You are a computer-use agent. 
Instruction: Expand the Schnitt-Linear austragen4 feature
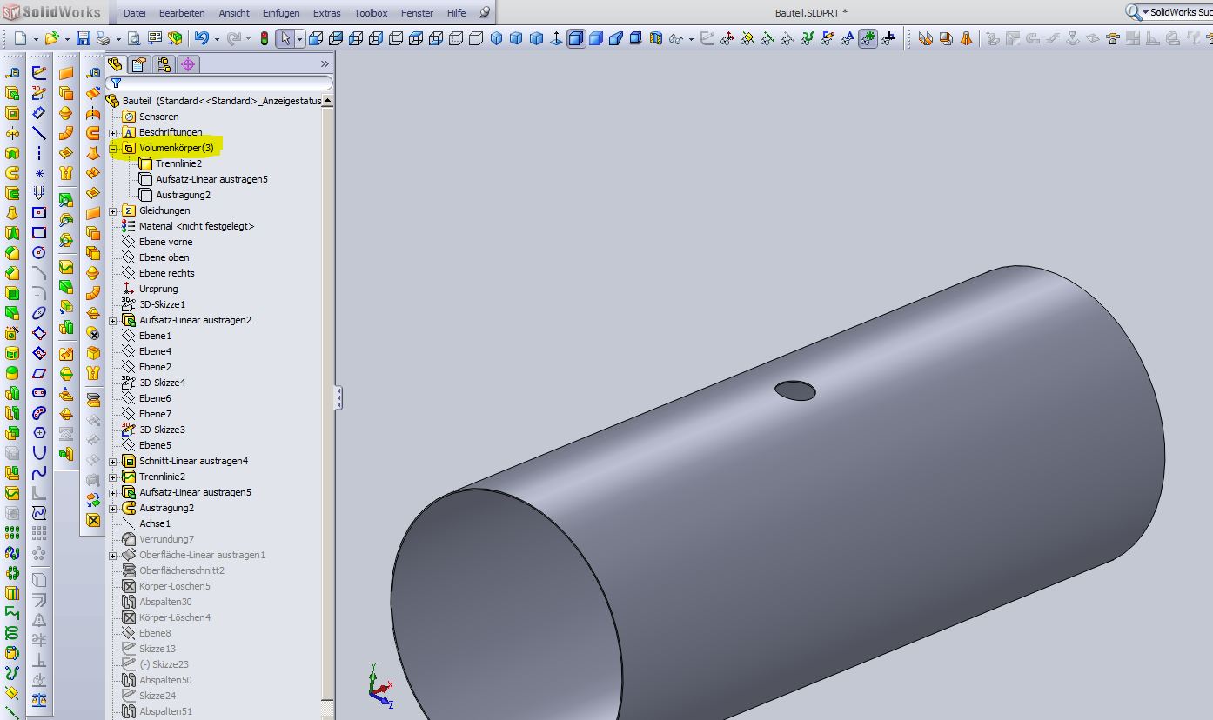[113, 462]
